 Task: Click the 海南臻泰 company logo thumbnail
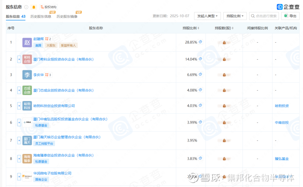pos(27,159)
